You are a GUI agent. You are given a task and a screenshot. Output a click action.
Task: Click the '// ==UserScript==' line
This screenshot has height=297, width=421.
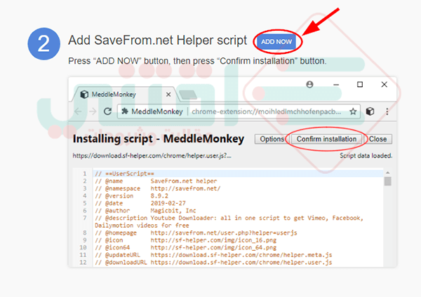(x=125, y=174)
